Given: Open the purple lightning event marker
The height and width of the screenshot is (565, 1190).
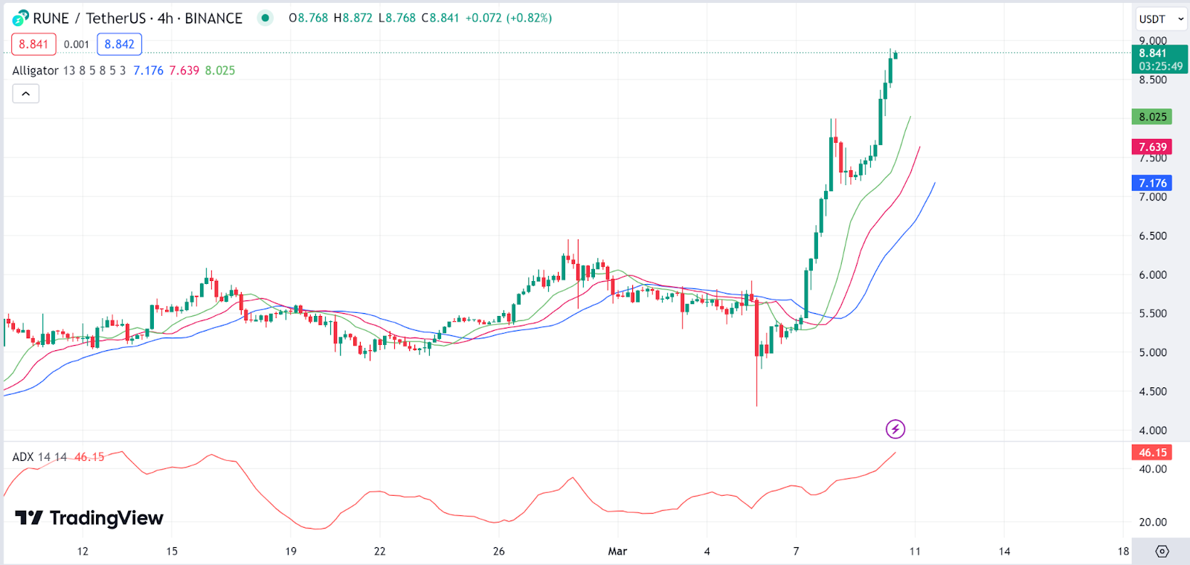Looking at the screenshot, I should 895,429.
